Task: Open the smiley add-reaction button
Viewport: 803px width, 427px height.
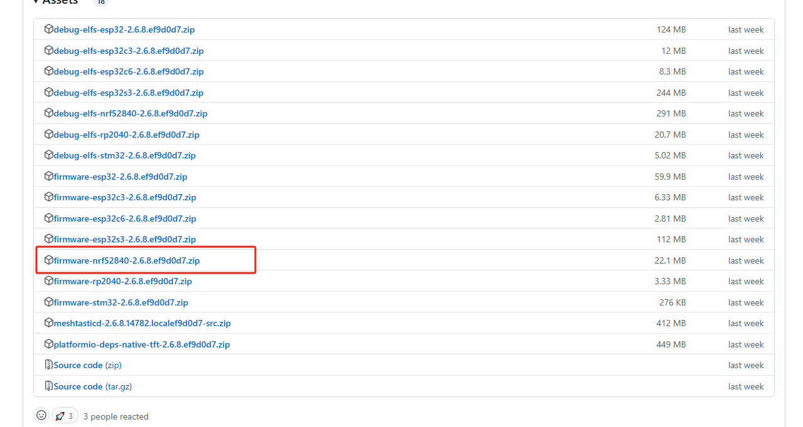Action: (41, 415)
